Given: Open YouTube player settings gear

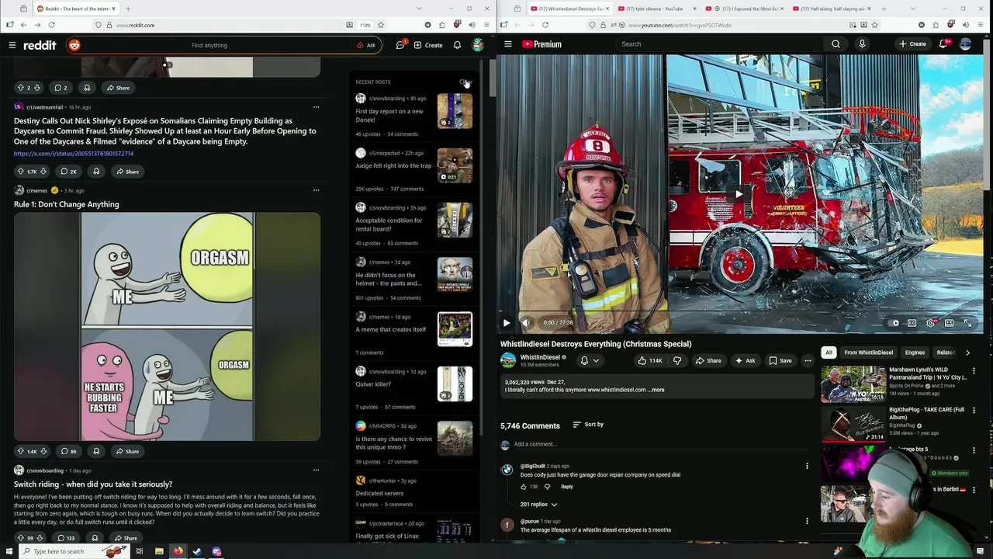Looking at the screenshot, I should click(930, 323).
